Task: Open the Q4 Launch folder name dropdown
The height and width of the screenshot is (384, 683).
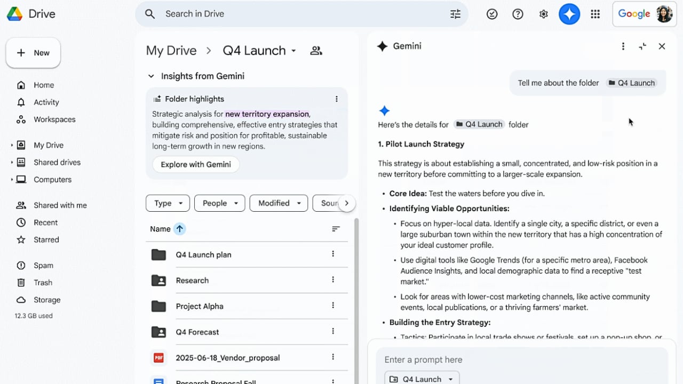Action: tap(294, 51)
